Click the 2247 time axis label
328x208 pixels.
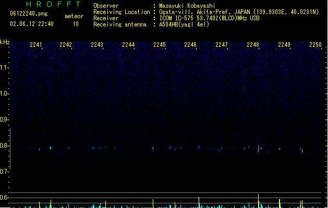(x=222, y=45)
